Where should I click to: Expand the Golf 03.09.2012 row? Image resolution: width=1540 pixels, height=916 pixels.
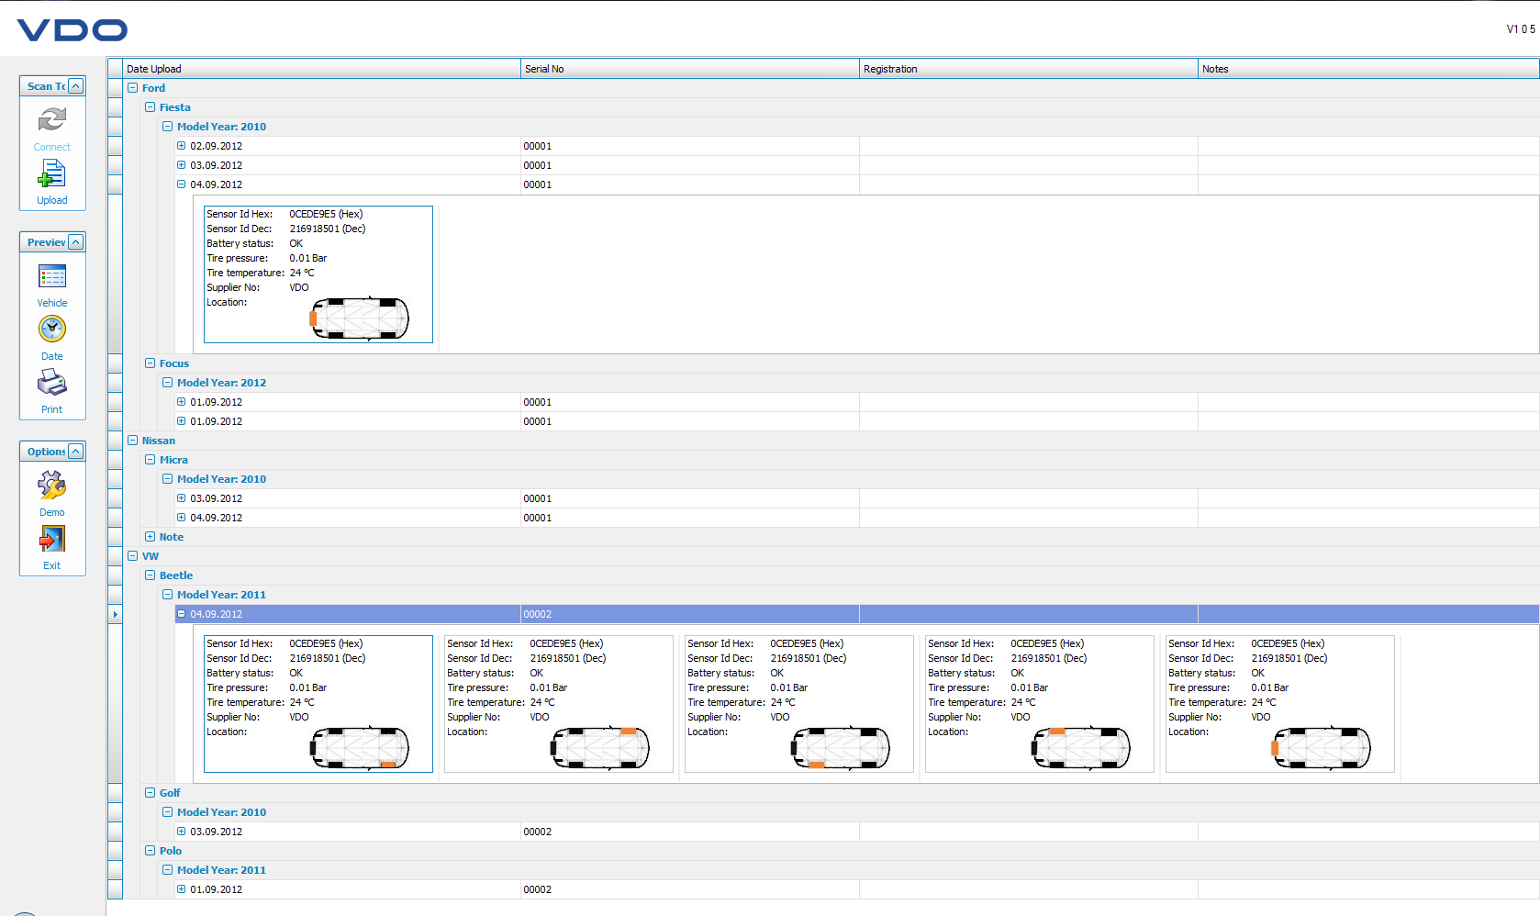[x=181, y=832]
